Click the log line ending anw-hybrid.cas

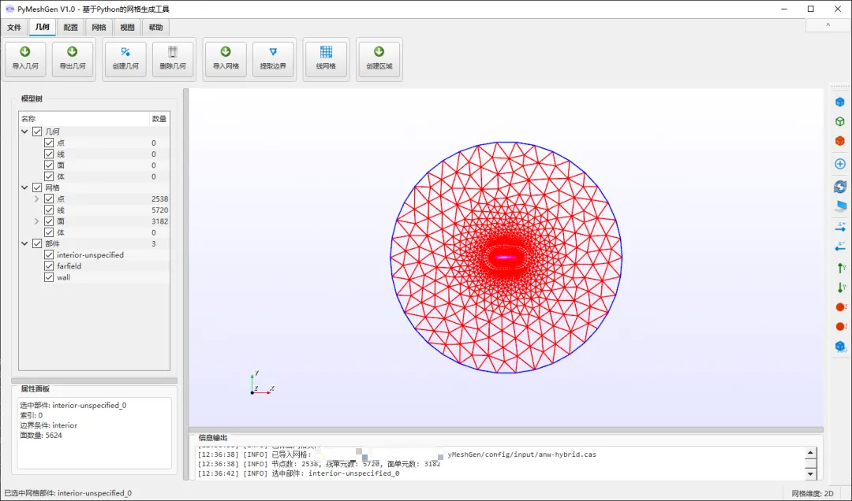tap(397, 455)
